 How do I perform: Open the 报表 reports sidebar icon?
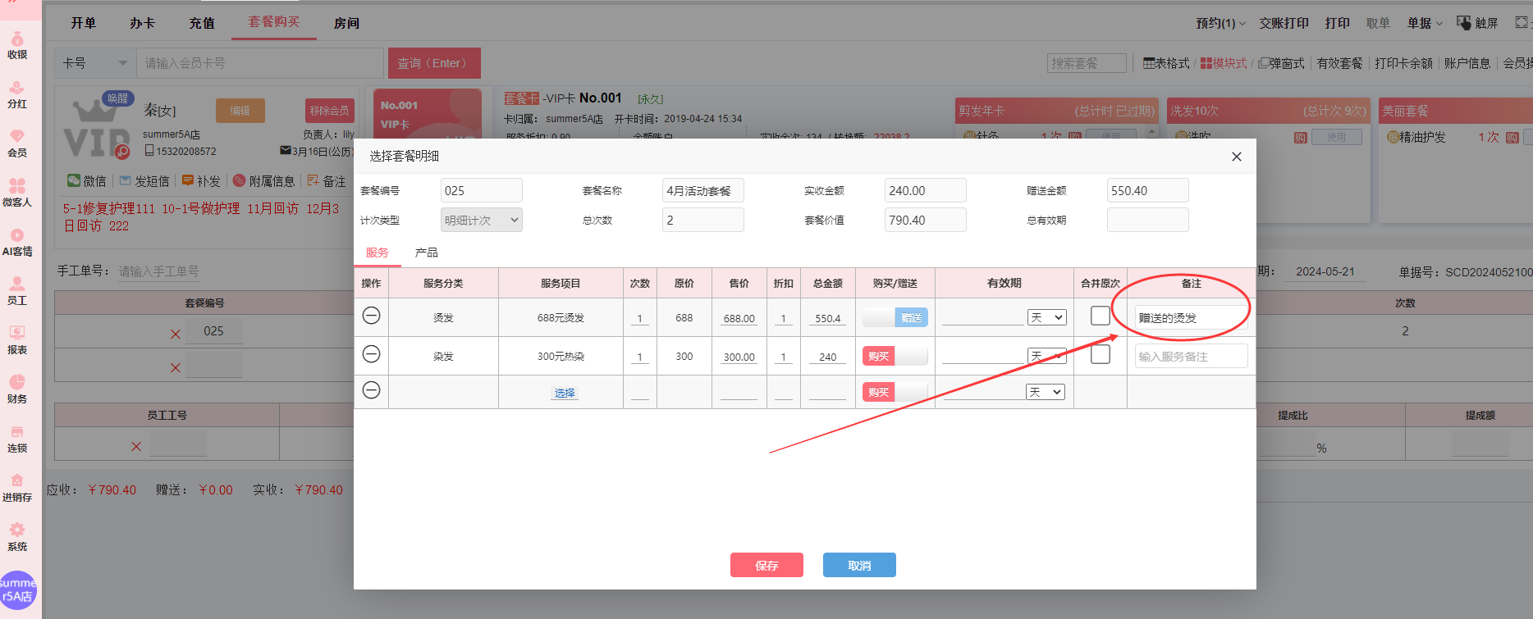click(x=17, y=341)
